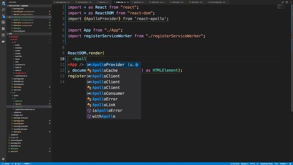Open the Explorer view in activity bar
The image size is (293, 165).
[x=3, y=3]
